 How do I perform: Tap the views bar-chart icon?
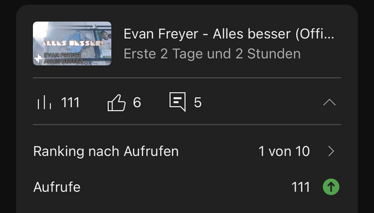(x=44, y=102)
